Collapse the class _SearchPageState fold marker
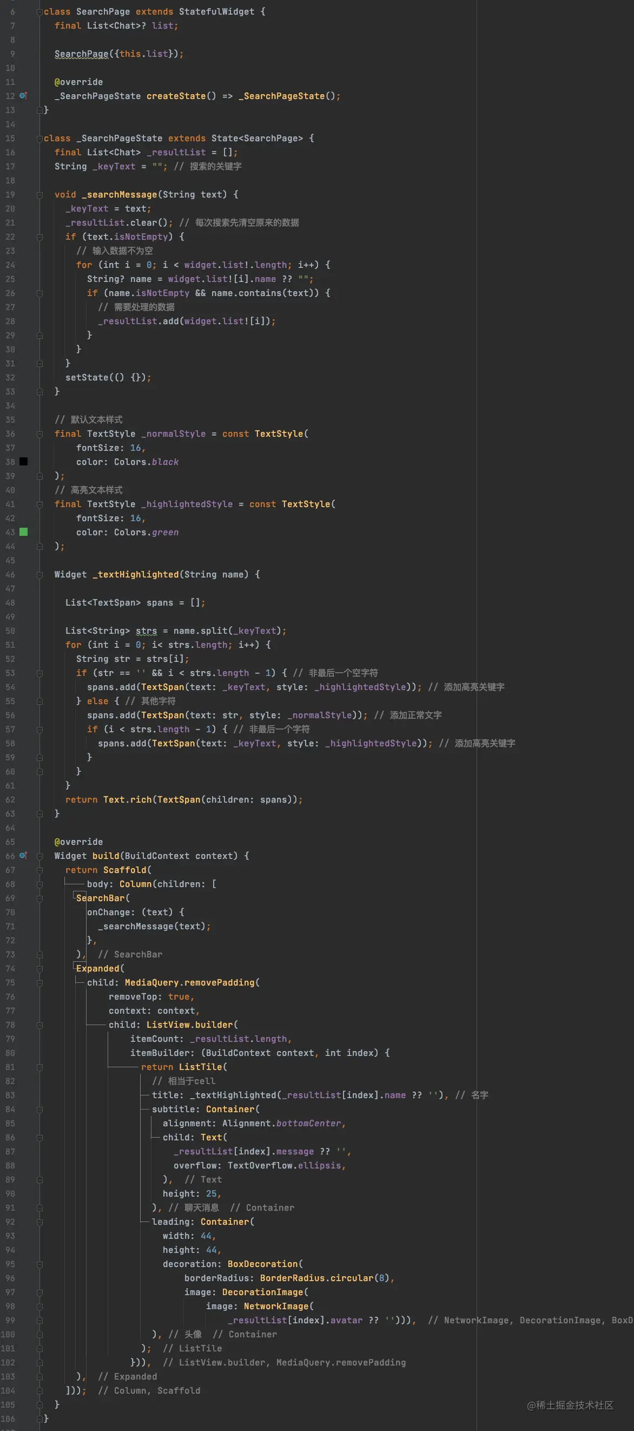Image resolution: width=634 pixels, height=1431 pixels. coord(39,139)
